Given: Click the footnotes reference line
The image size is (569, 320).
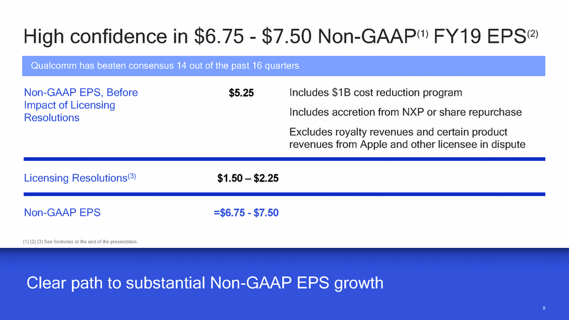Looking at the screenshot, I should coord(80,241).
